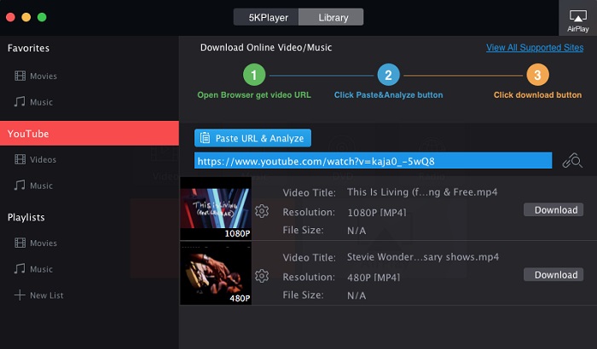Click the Favorites Music note icon
This screenshot has width=597, height=349.
(x=20, y=101)
